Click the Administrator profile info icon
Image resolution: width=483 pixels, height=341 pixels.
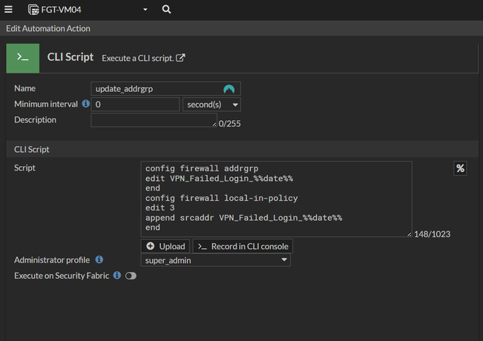pos(99,260)
